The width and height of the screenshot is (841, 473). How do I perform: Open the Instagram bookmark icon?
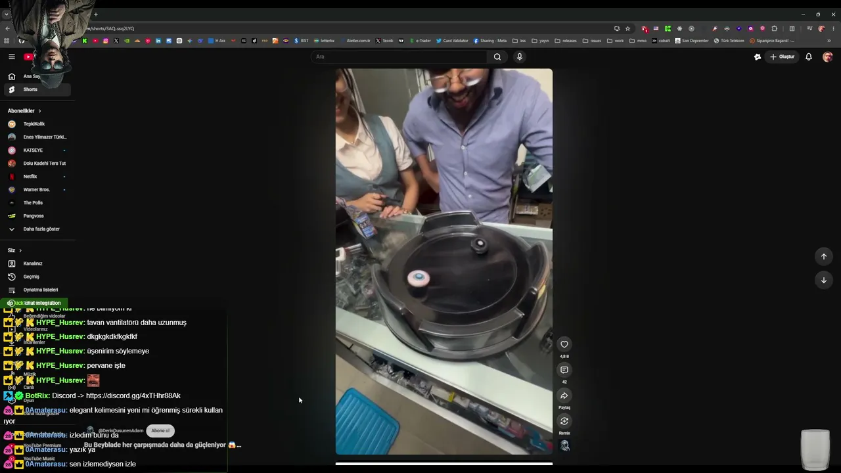105,41
